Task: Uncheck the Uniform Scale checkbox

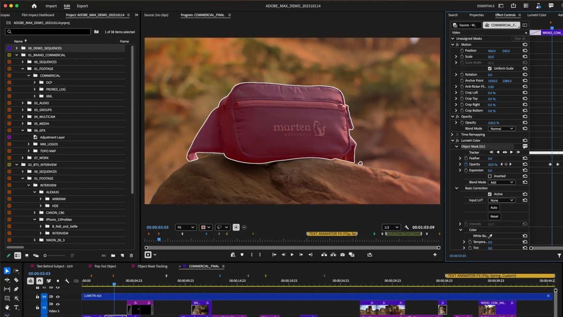Action: tap(490, 69)
